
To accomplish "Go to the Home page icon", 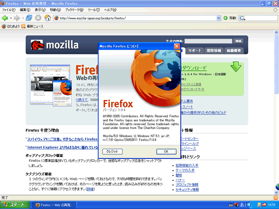I will coord(48,18).
